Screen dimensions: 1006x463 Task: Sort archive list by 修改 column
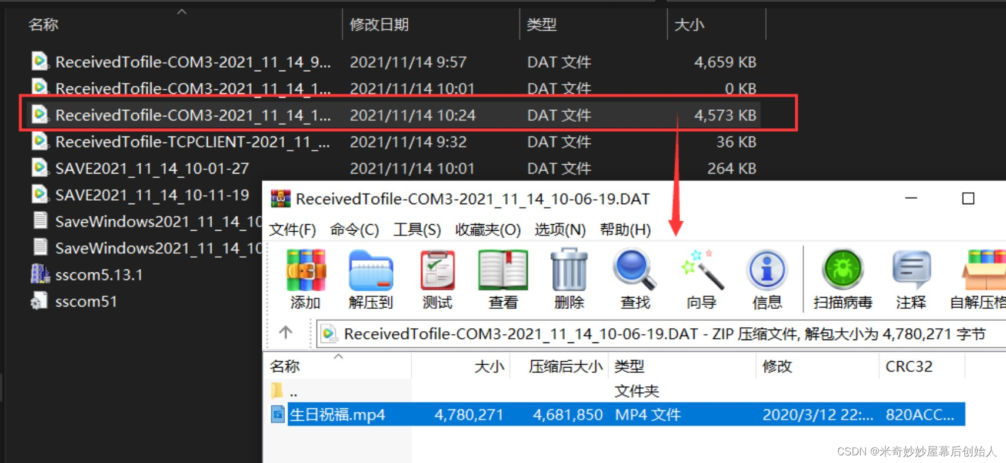tap(777, 367)
